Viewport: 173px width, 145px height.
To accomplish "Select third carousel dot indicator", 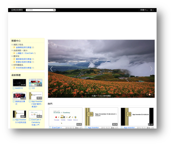I will [152, 95].
